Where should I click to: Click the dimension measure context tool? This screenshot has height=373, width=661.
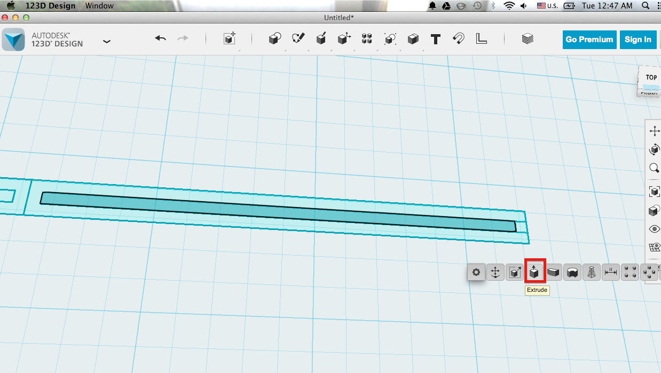point(610,272)
